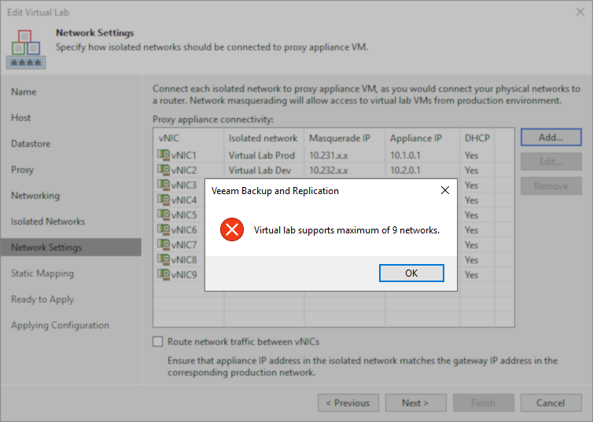Screen dimensions: 593x422
Task: Open the Networking wizard step
Action: (35, 196)
